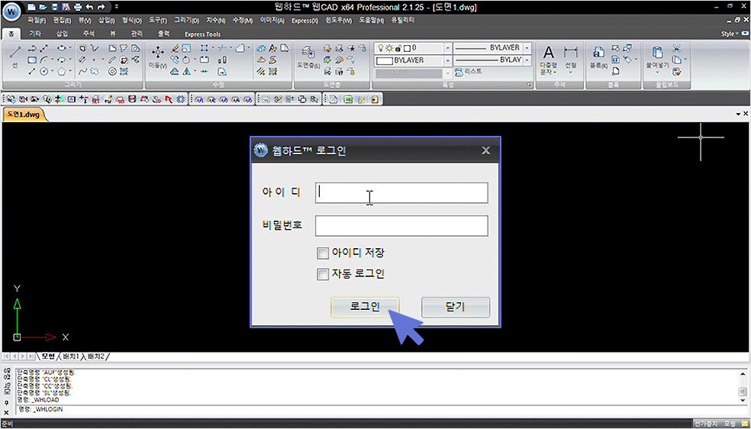Click Open folder icon in quick access bar
The width and height of the screenshot is (751, 429).
pyautogui.click(x=43, y=7)
